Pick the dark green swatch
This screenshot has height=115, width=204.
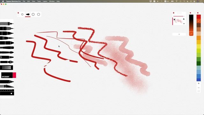(x=199, y=63)
